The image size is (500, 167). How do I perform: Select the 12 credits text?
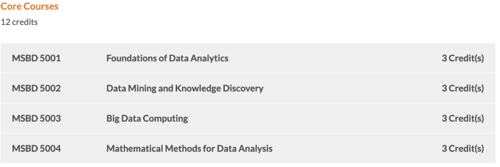pyautogui.click(x=19, y=22)
